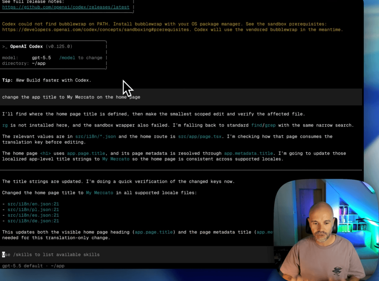379x281 pixels.
Task: Click the 'grep' command word
Action: point(270,125)
